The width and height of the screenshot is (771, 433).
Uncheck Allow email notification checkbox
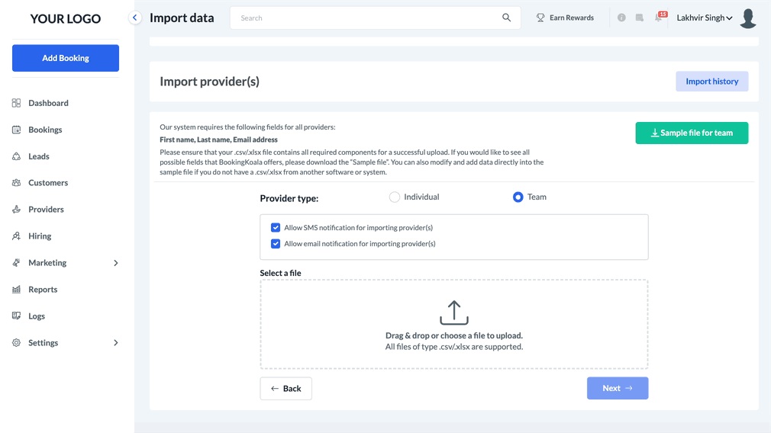[276, 244]
